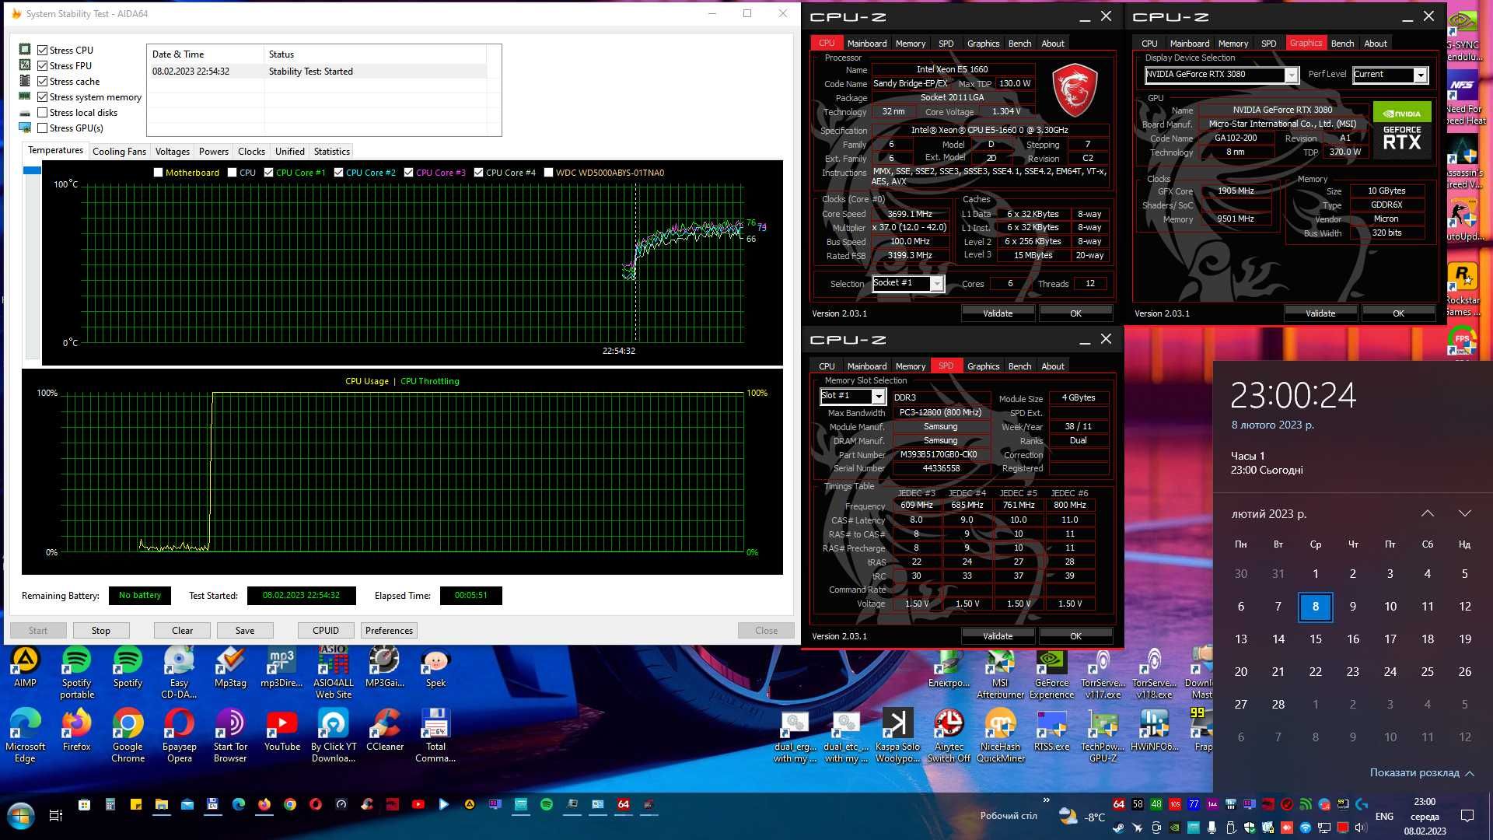The width and height of the screenshot is (1493, 840).
Task: Open Memory tab in SPD CPU-Z window
Action: coord(911,366)
